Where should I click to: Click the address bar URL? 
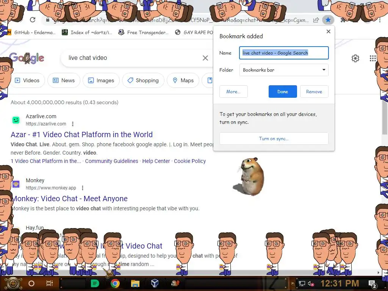(181, 20)
